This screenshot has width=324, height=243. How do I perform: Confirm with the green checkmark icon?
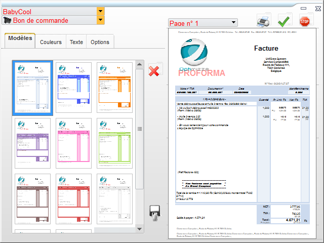(283, 21)
